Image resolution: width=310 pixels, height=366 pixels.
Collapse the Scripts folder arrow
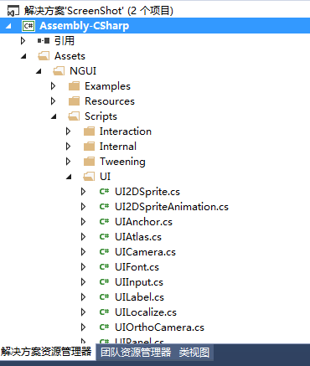tap(54, 117)
